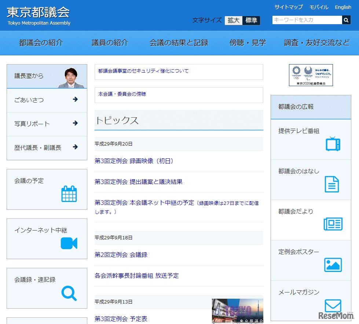Click the picture icon for 定例会ポスター
The height and width of the screenshot is (324, 359).
tap(332, 265)
